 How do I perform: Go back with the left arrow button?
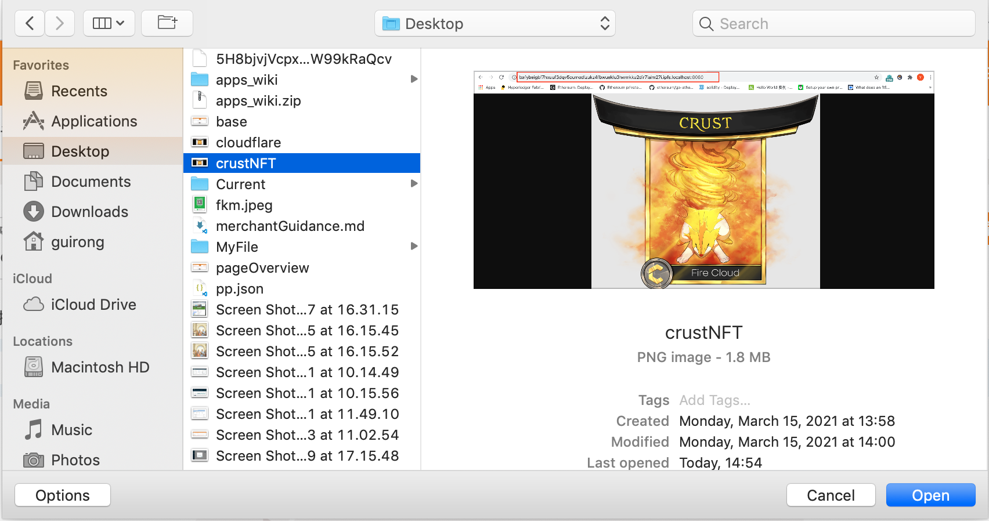[30, 24]
